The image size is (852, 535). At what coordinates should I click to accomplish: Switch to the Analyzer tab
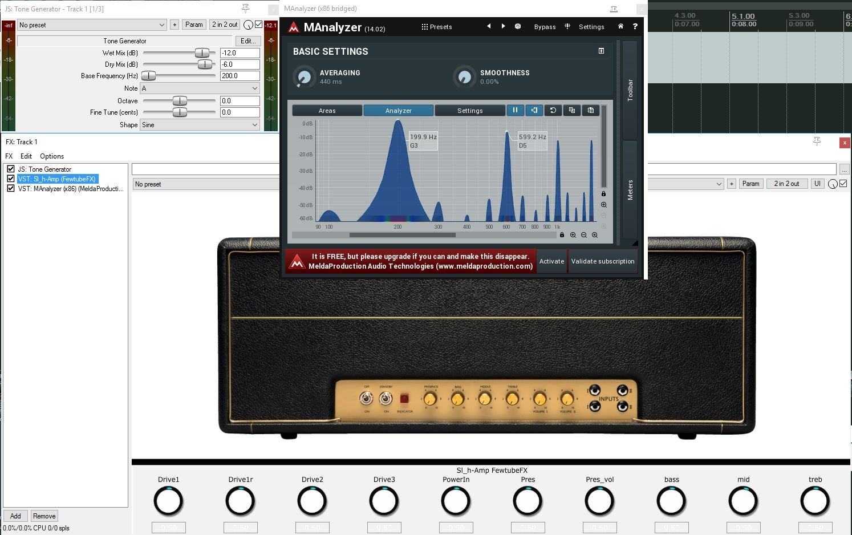[x=399, y=111]
